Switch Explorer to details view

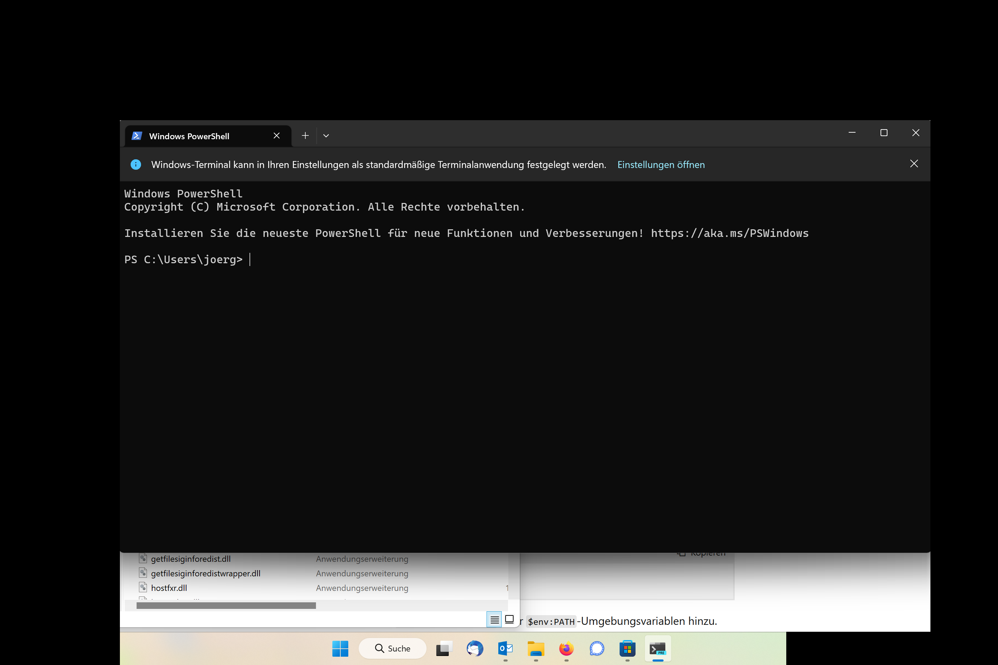pyautogui.click(x=494, y=620)
